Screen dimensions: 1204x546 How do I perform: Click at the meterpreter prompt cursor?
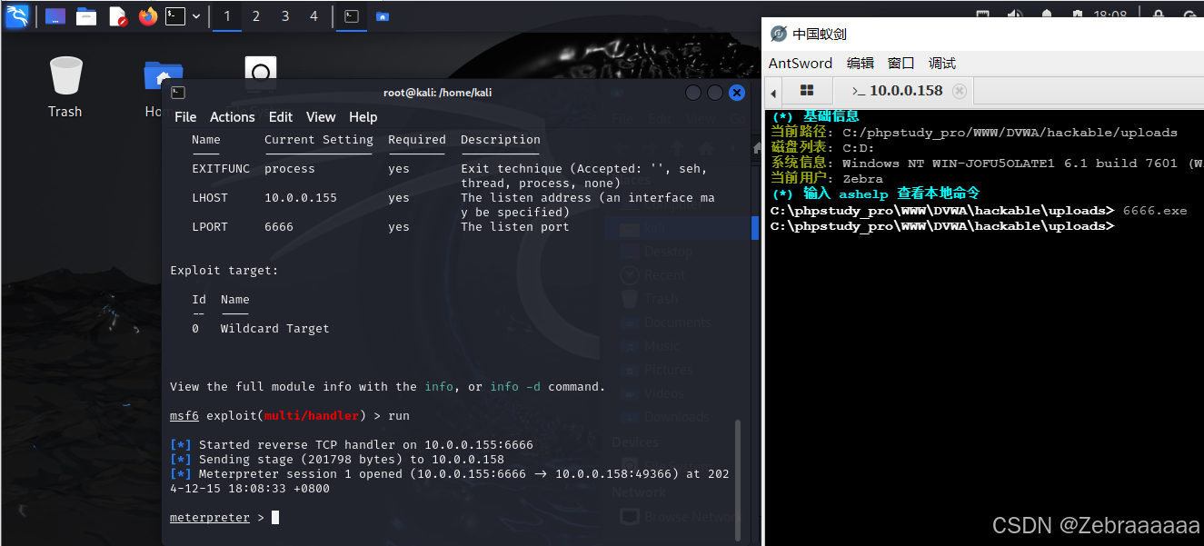click(275, 518)
